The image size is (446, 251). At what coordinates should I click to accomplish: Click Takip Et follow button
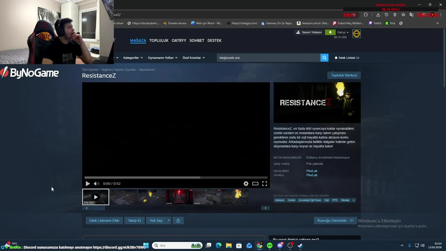pos(134,220)
